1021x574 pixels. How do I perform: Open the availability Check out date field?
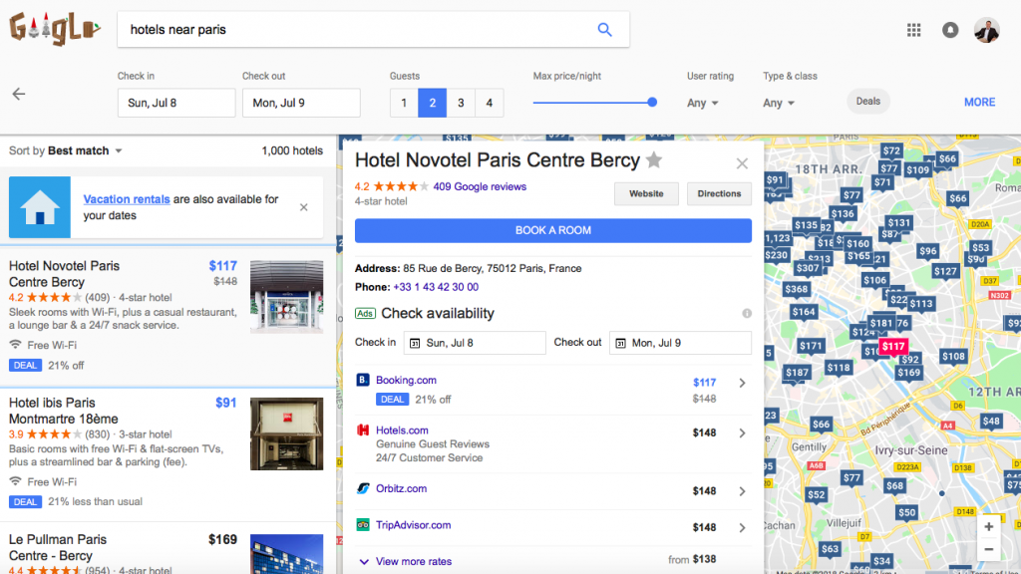tap(680, 343)
